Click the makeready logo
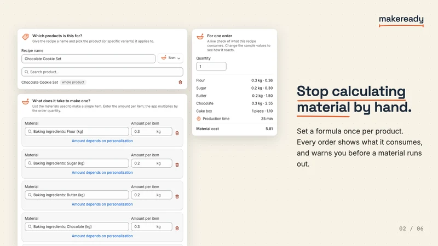Screen dimensions: 438x246 pos(401,20)
